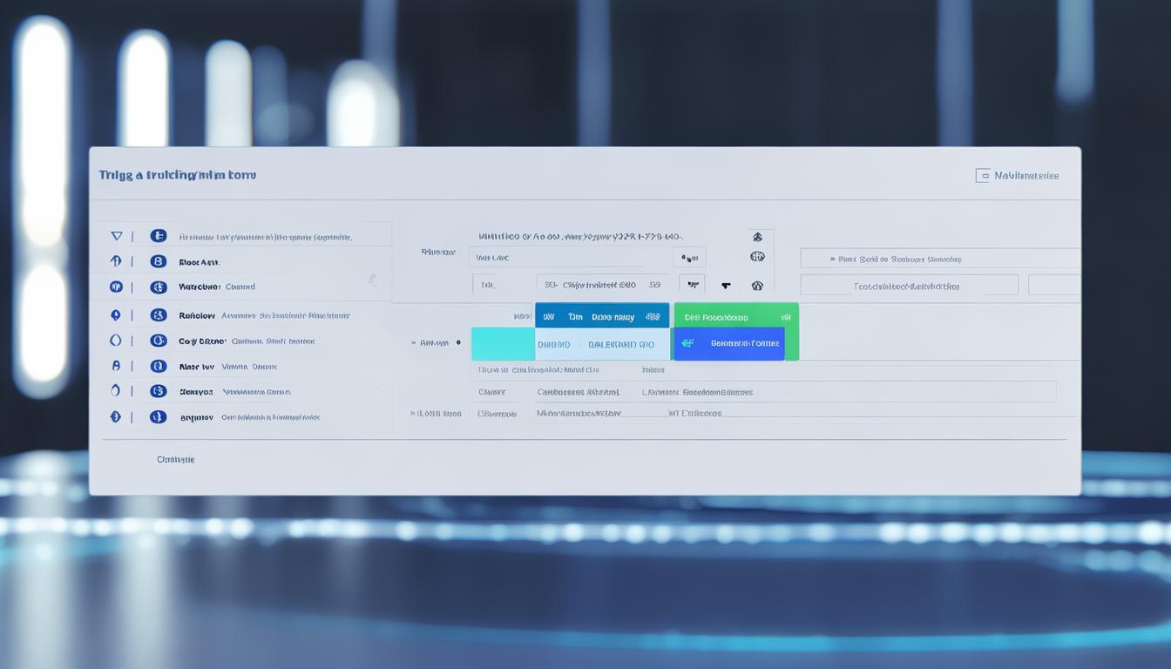
Task: Click the icon inside the blue Gokenlabe button
Action: coord(687,343)
